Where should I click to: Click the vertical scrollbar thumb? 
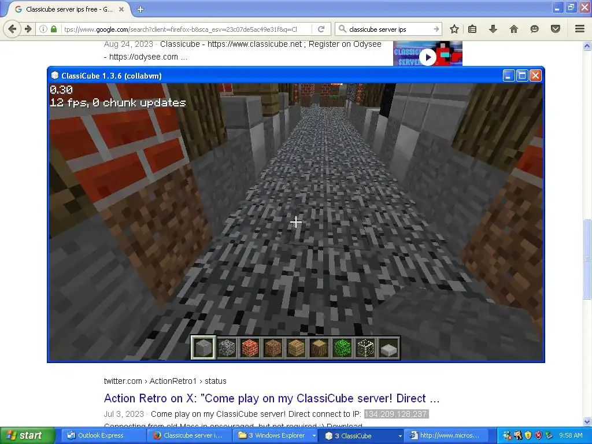(x=587, y=258)
